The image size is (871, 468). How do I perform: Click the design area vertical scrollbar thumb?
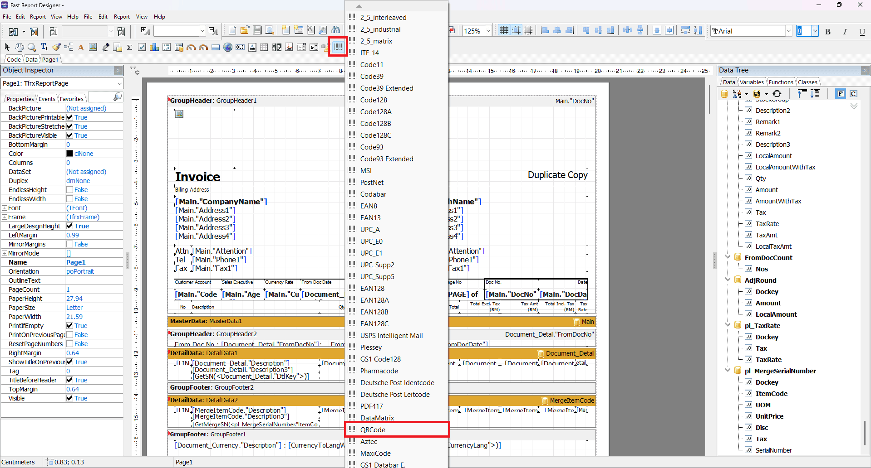pos(709,99)
